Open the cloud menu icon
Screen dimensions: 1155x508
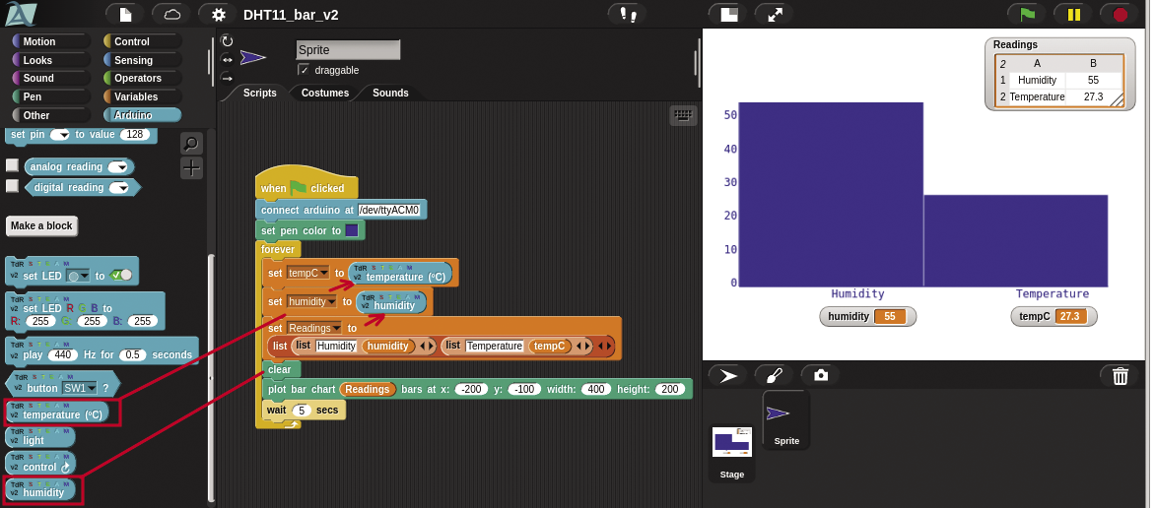172,14
